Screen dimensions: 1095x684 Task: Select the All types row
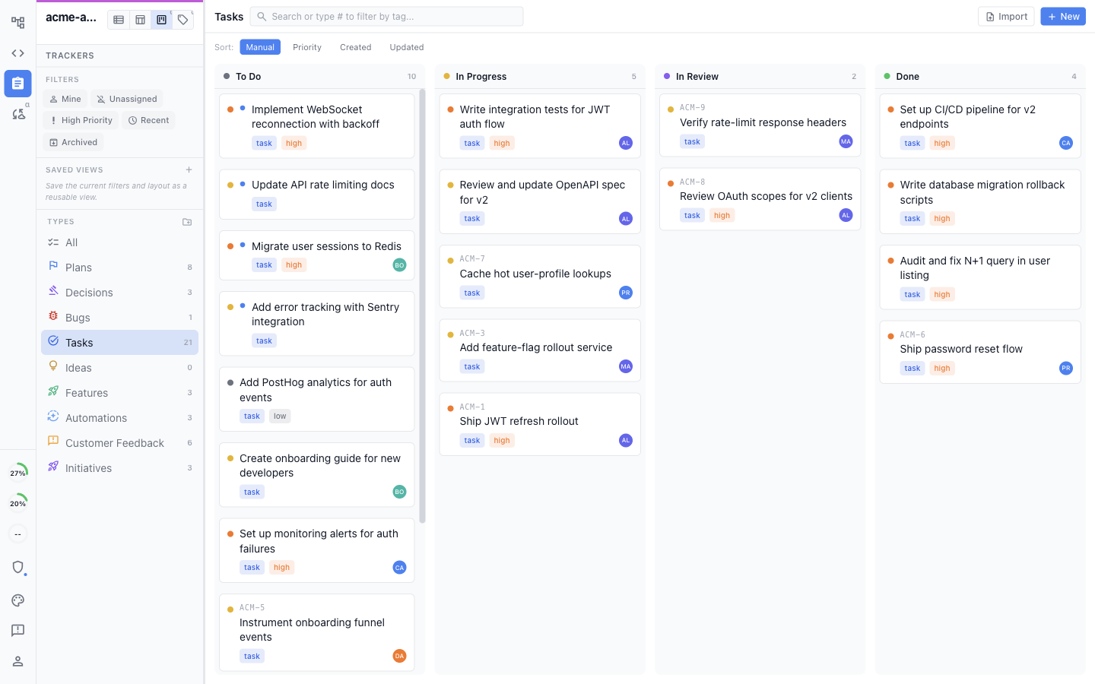tap(120, 242)
